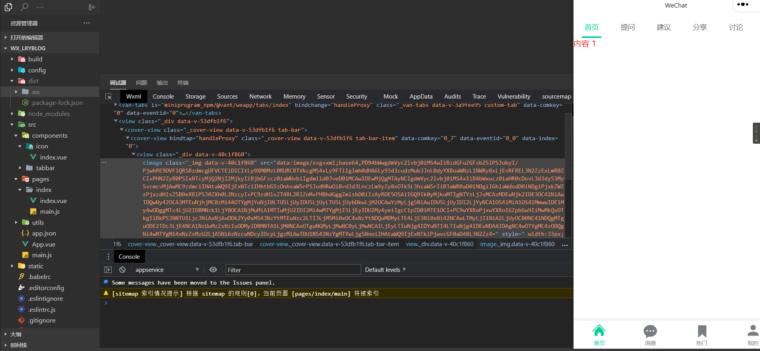Activate the element inspector picker icon
Image resolution: width=760 pixels, height=351 pixels.
coord(108,97)
